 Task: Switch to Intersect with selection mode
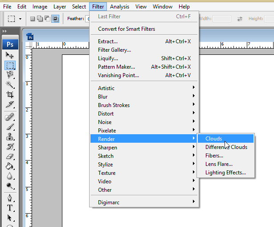[x=55, y=19]
